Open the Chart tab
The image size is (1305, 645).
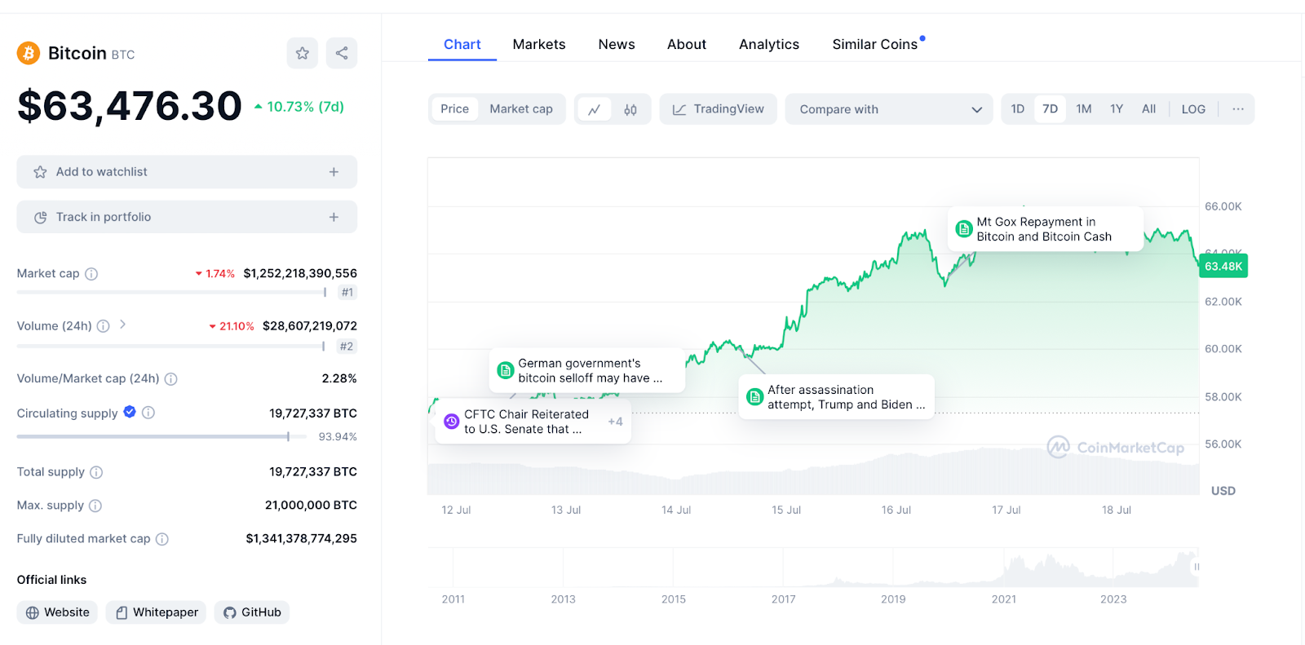(462, 45)
